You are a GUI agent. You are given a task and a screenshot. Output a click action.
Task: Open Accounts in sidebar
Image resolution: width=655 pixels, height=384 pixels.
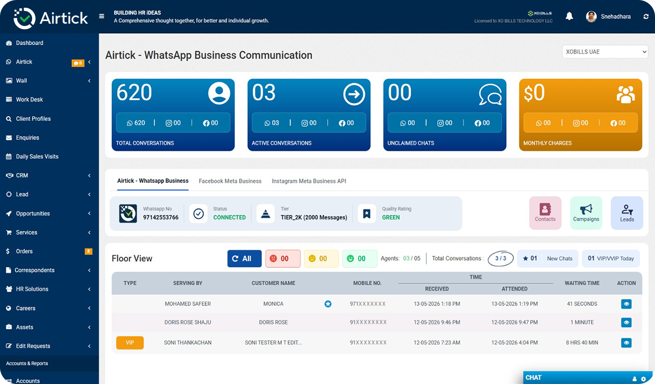pyautogui.click(x=28, y=381)
